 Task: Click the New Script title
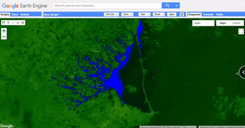[x=52, y=15]
